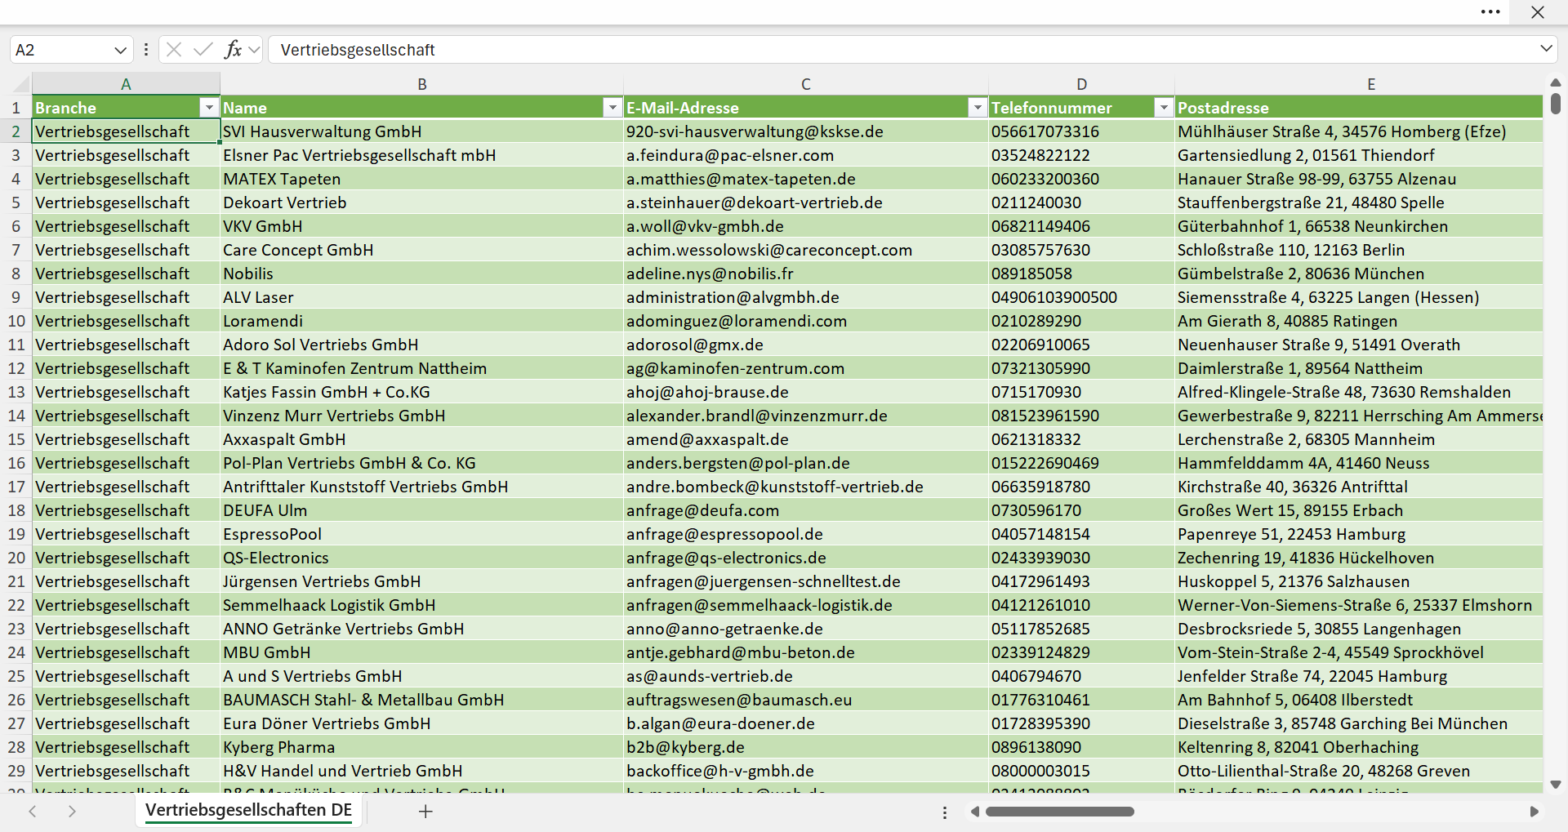This screenshot has width=1568, height=832.
Task: Open the Name column filter dropdown
Action: point(612,108)
